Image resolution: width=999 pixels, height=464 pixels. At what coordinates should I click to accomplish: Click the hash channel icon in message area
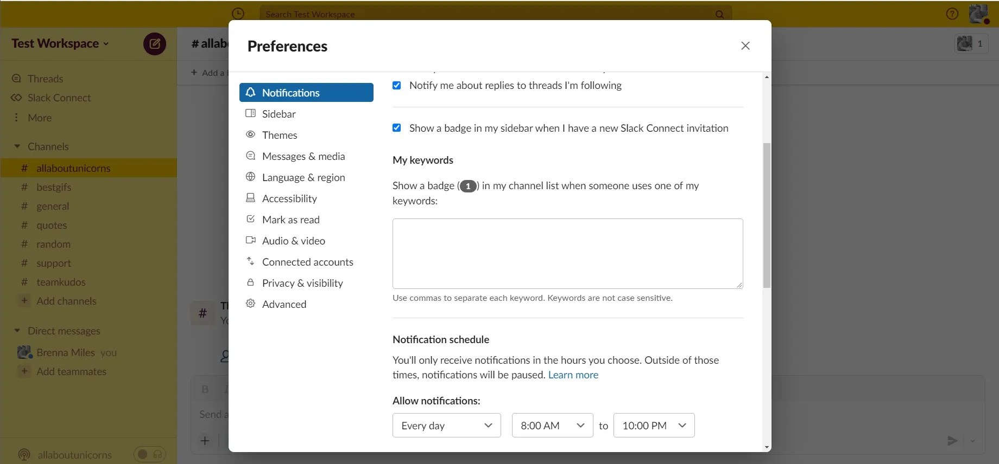pyautogui.click(x=203, y=313)
